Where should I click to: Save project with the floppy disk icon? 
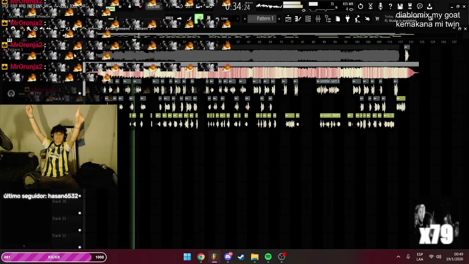pyautogui.click(x=400, y=6)
